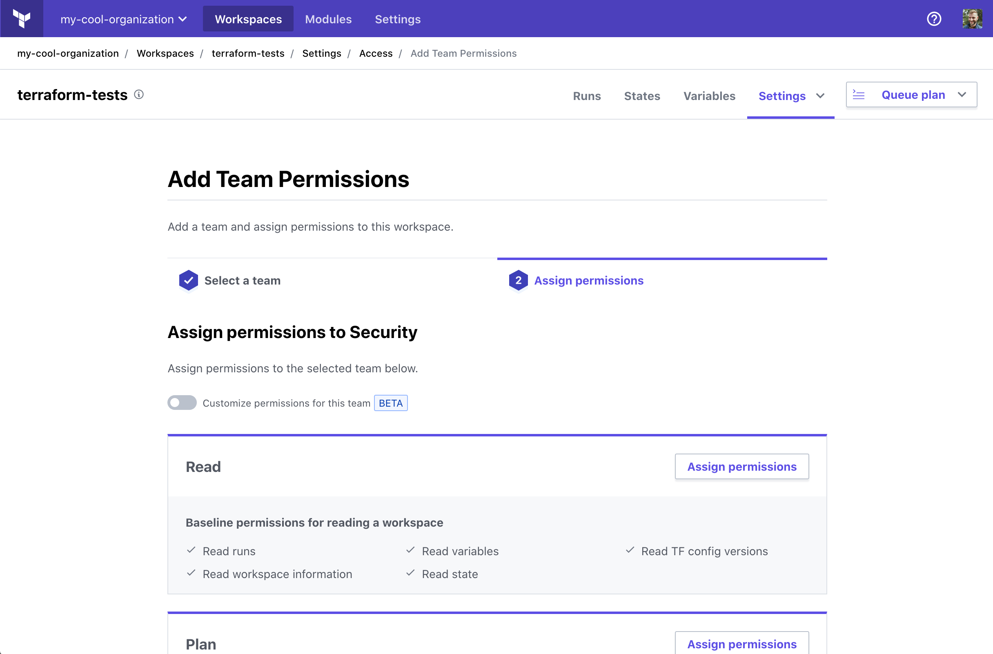This screenshot has width=993, height=654.
Task: Open the user avatar menu
Action: pos(972,19)
